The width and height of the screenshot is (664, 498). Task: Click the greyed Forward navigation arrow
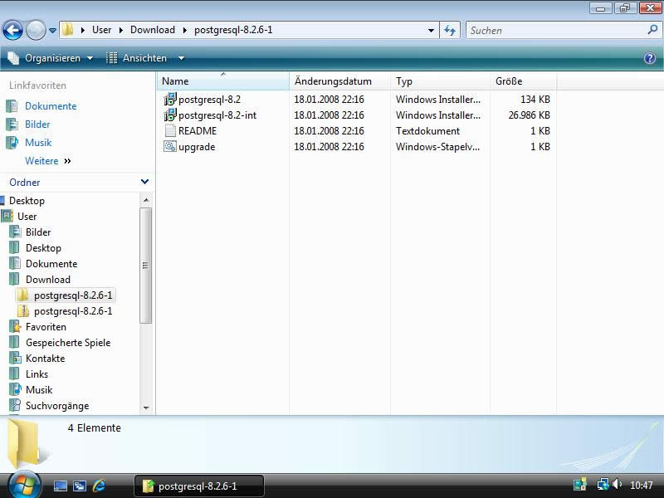[x=36, y=31]
